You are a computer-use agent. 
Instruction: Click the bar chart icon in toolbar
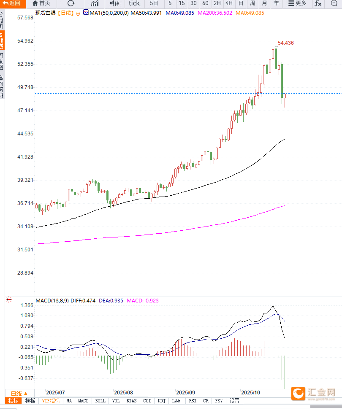[x=95, y=3]
